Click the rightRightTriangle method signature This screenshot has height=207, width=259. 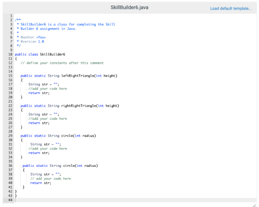(x=70, y=106)
